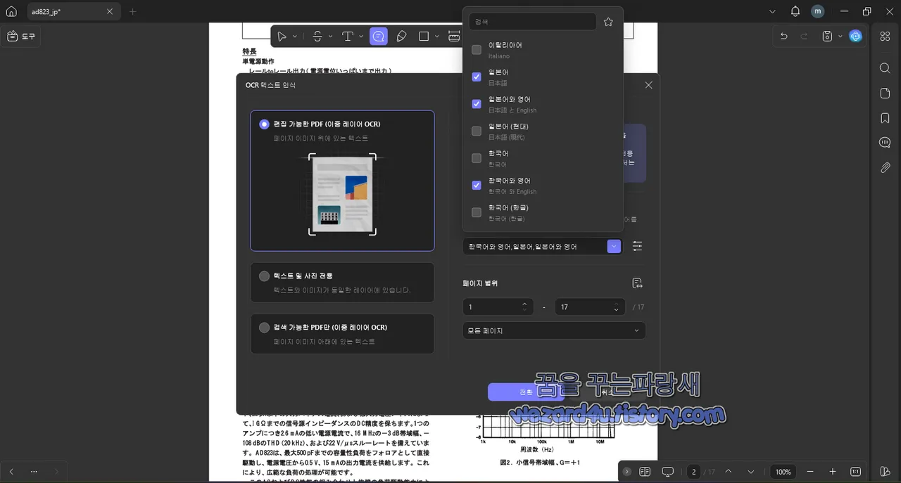Select the 텍스트 및 사진 전용 radio button
Screen dimensions: 901x483
click(264, 276)
